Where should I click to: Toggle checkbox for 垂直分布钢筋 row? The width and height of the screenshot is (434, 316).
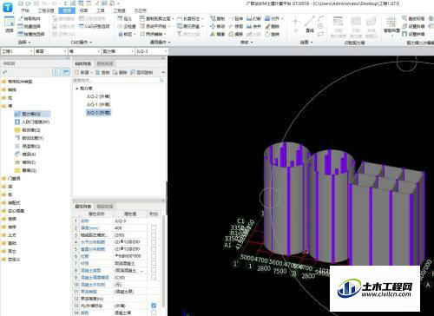154,249
